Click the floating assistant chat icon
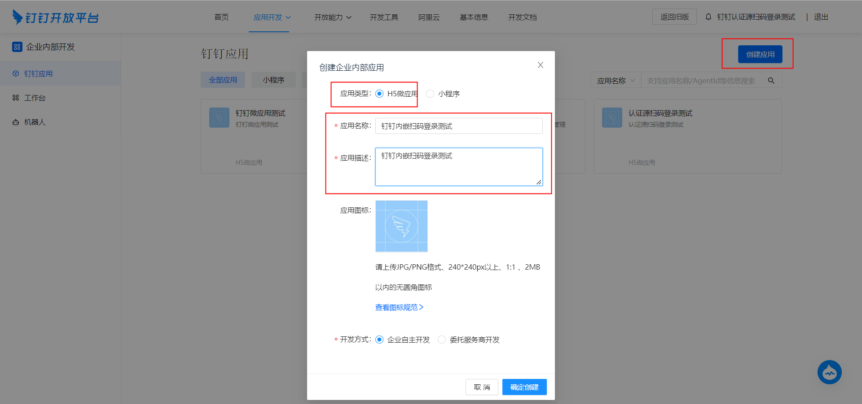862x404 pixels. [x=829, y=372]
